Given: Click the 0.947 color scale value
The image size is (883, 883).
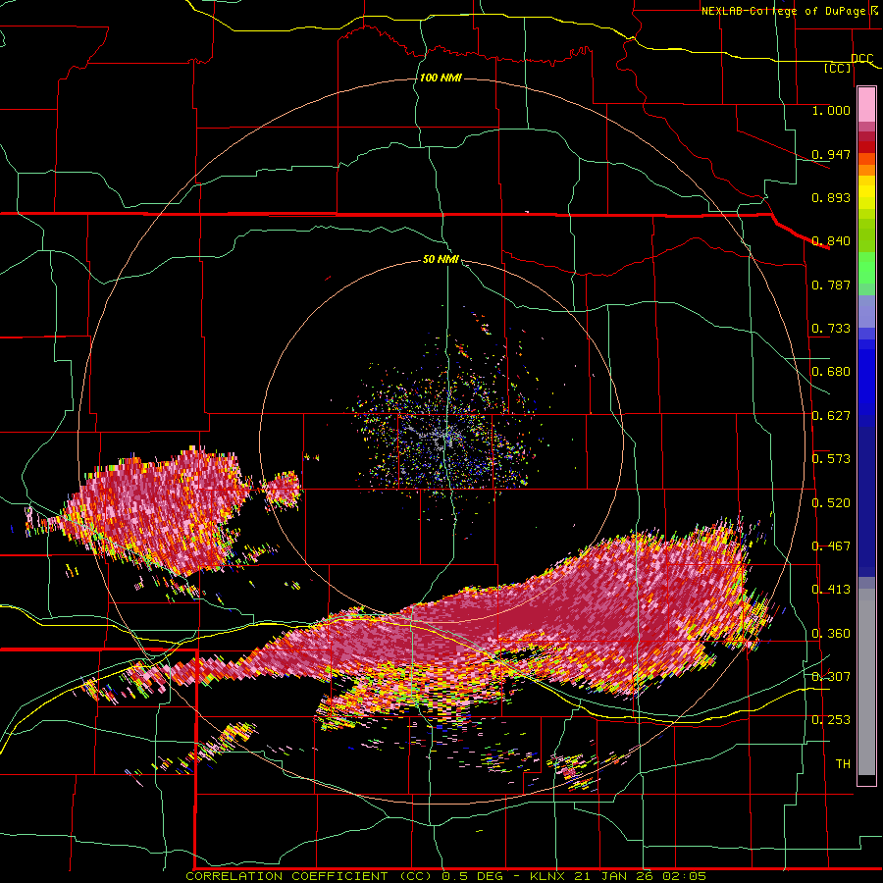Looking at the screenshot, I should pos(831,154).
